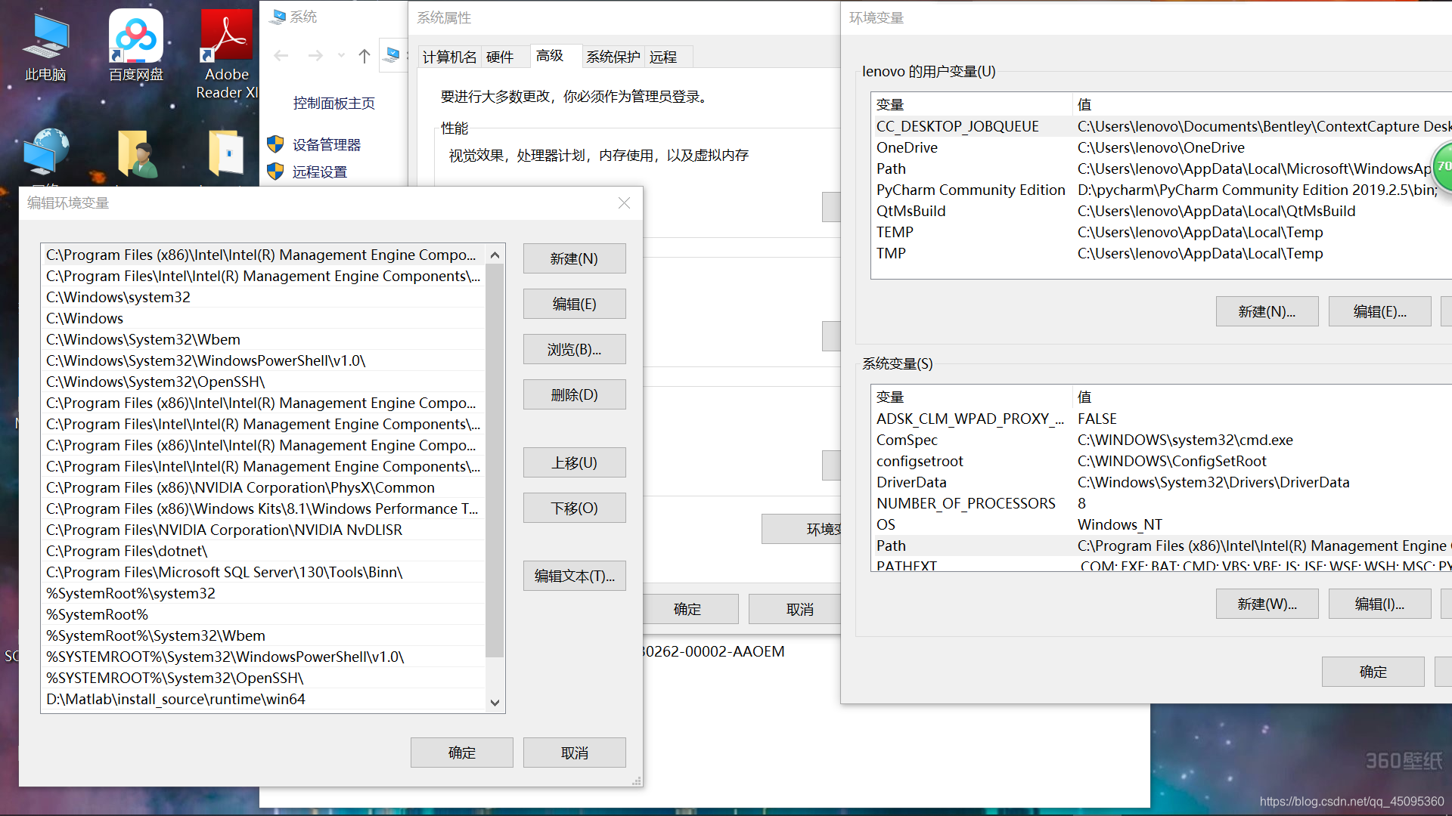Image resolution: width=1452 pixels, height=816 pixels.
Task: Open the zipped folder desktop icon
Action: (226, 153)
